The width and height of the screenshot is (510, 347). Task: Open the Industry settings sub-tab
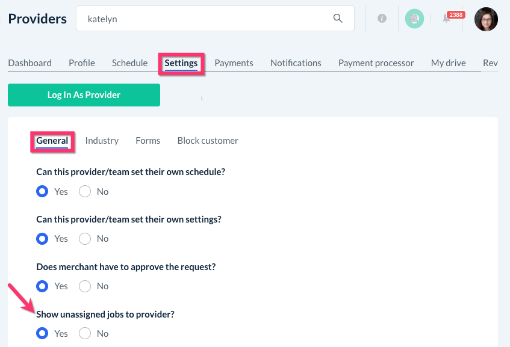pos(102,141)
